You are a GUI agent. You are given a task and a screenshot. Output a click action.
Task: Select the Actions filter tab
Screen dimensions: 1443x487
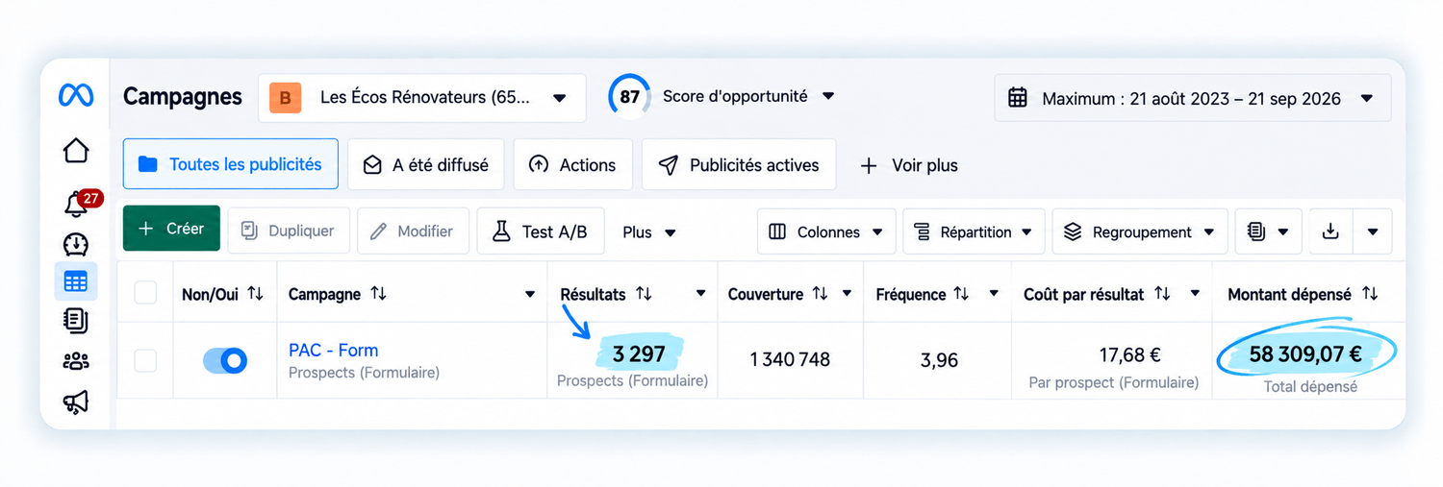coord(572,165)
